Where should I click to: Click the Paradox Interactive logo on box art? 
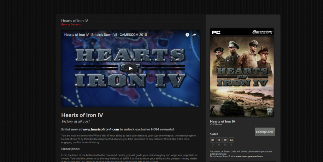(262, 32)
